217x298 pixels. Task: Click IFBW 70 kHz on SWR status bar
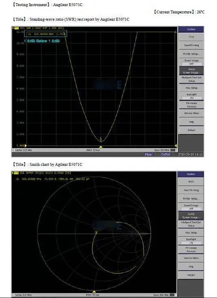(93, 150)
